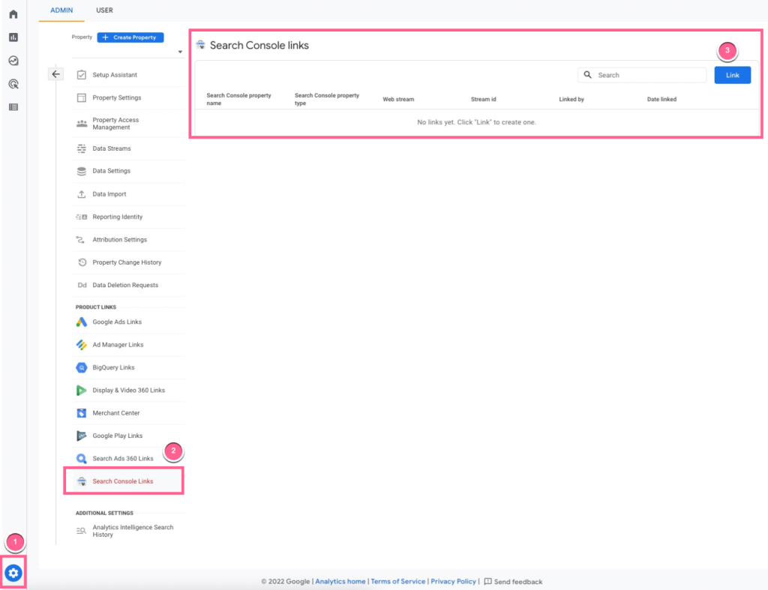
Task: Click the Create Property button
Action: pyautogui.click(x=130, y=37)
